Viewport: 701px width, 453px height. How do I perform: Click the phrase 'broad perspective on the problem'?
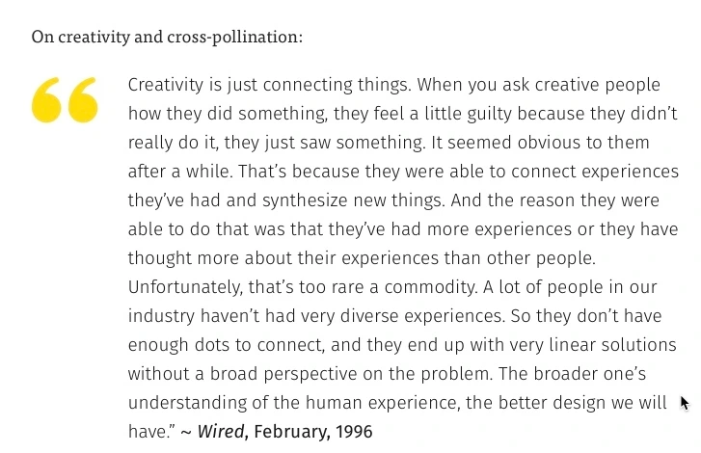click(350, 374)
